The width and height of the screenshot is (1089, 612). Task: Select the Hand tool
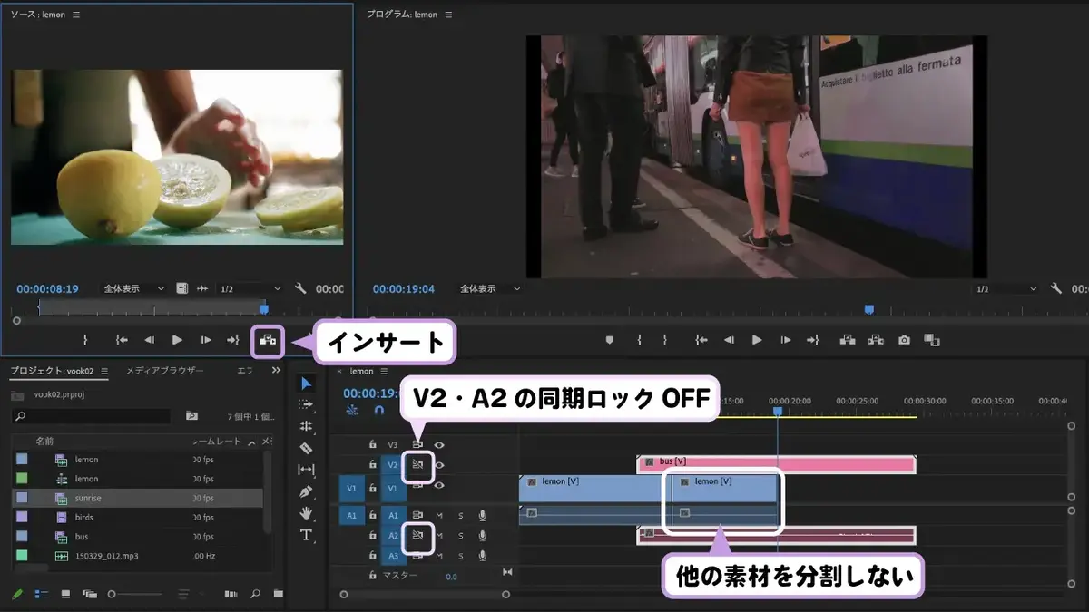pos(306,513)
